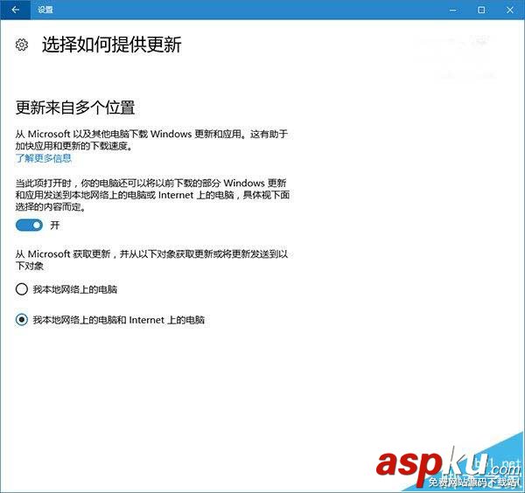Click the 设置 window title text

pyautogui.click(x=45, y=10)
